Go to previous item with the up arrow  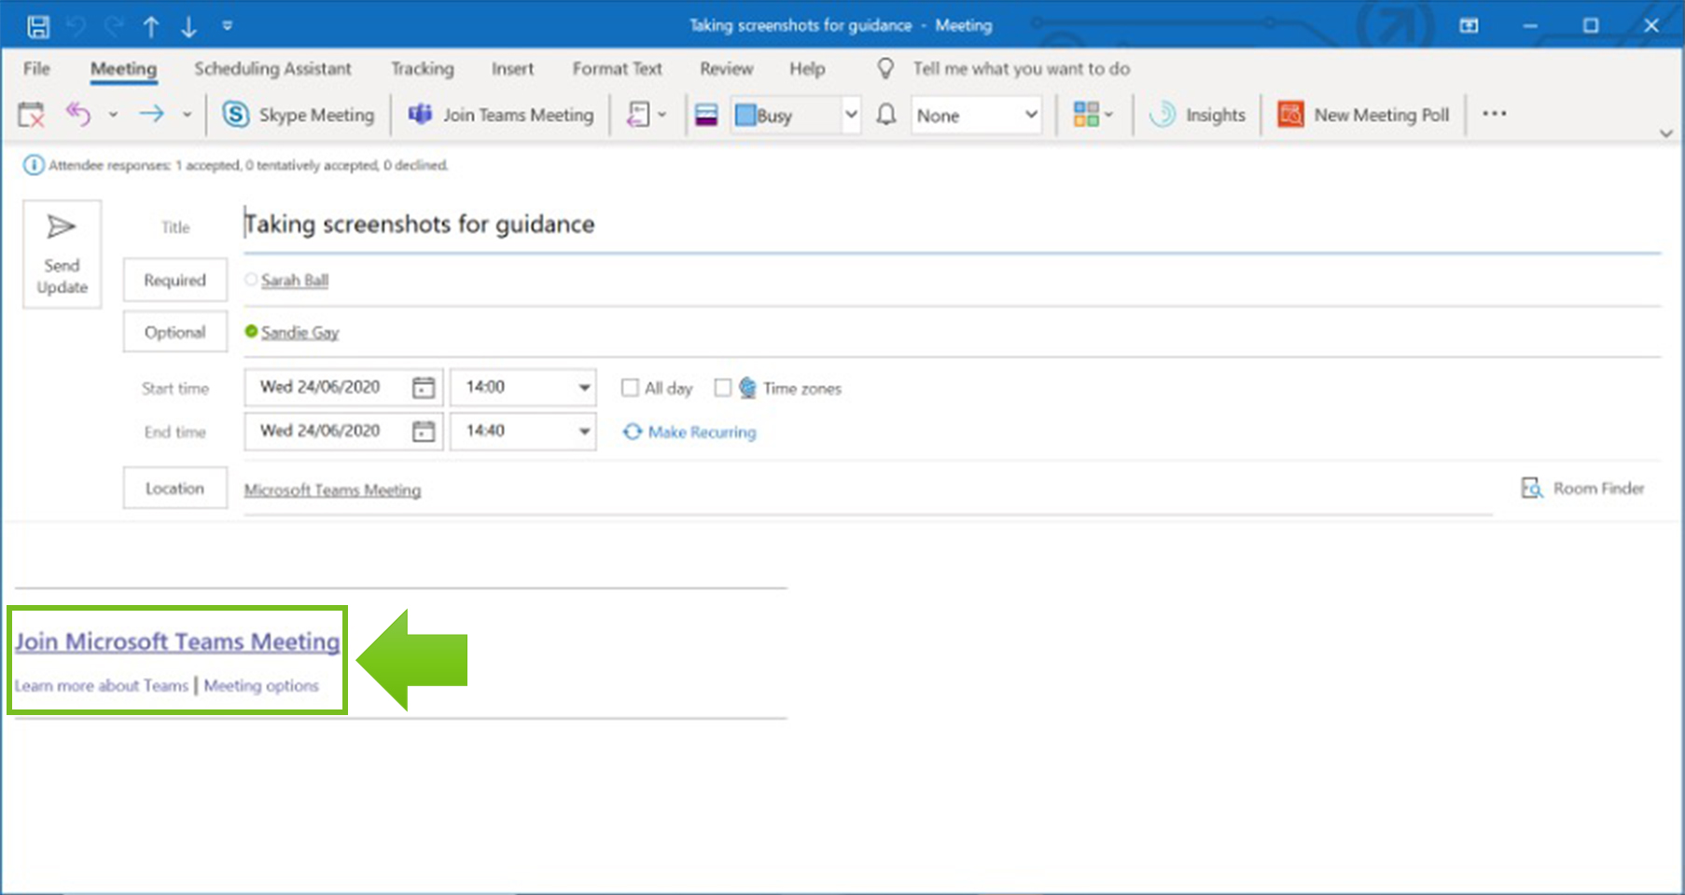(x=151, y=27)
